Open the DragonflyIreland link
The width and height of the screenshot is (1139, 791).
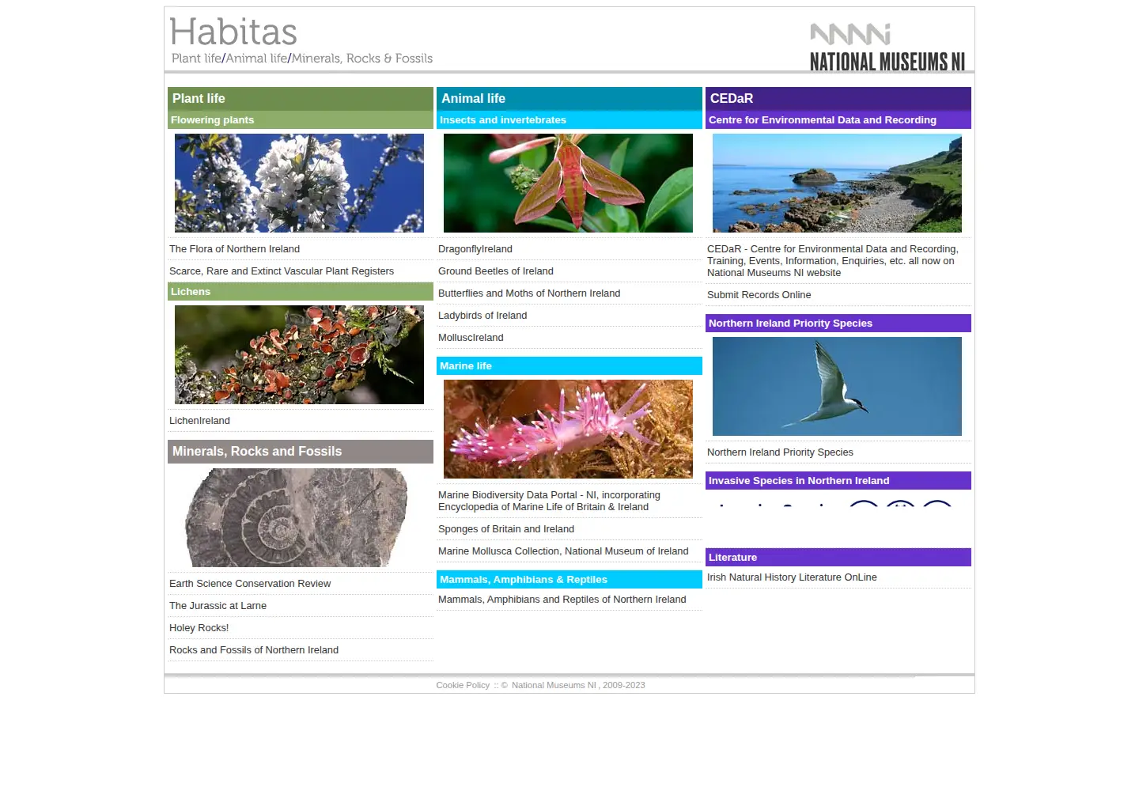click(x=475, y=249)
